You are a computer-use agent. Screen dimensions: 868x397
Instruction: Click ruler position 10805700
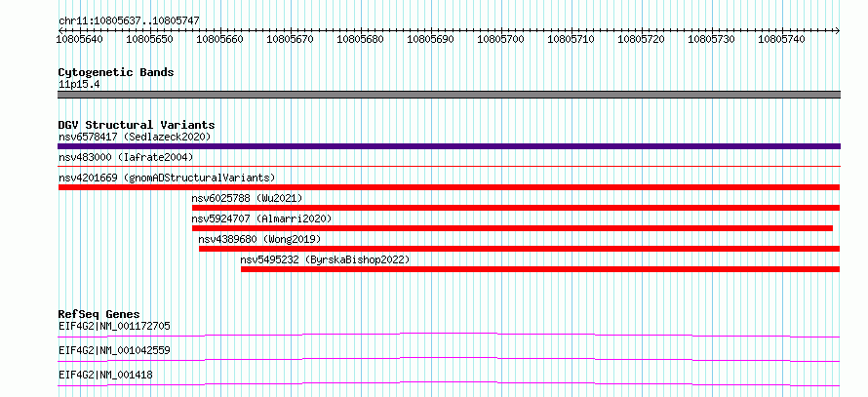[501, 39]
